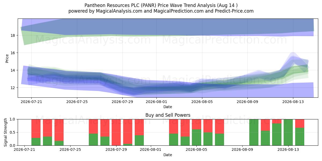Viewport: 322px width, 161px height.
Task: Click '2026-07-21' under the price chart
Action: (x=31, y=102)
